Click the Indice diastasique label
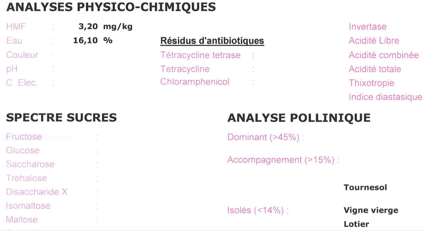 click(385, 97)
